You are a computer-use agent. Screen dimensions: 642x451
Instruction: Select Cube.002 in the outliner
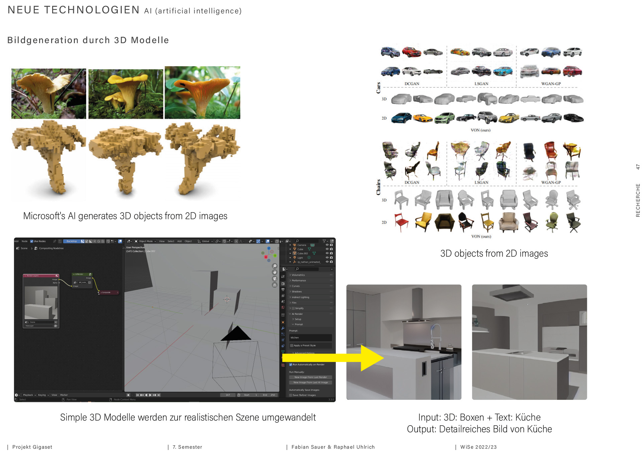coord(303,254)
